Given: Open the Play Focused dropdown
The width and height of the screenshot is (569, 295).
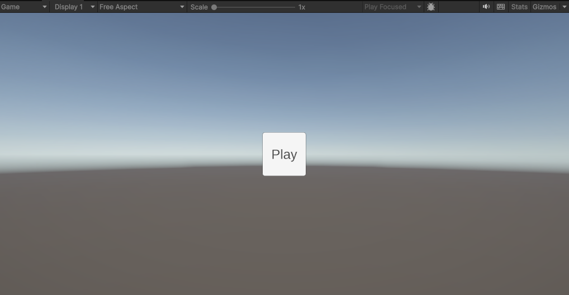Looking at the screenshot, I should coord(392,7).
